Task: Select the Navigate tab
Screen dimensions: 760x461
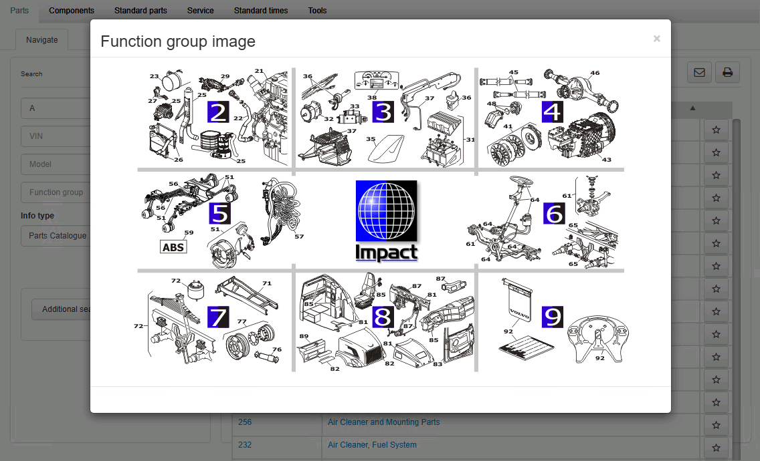Action: click(x=41, y=39)
